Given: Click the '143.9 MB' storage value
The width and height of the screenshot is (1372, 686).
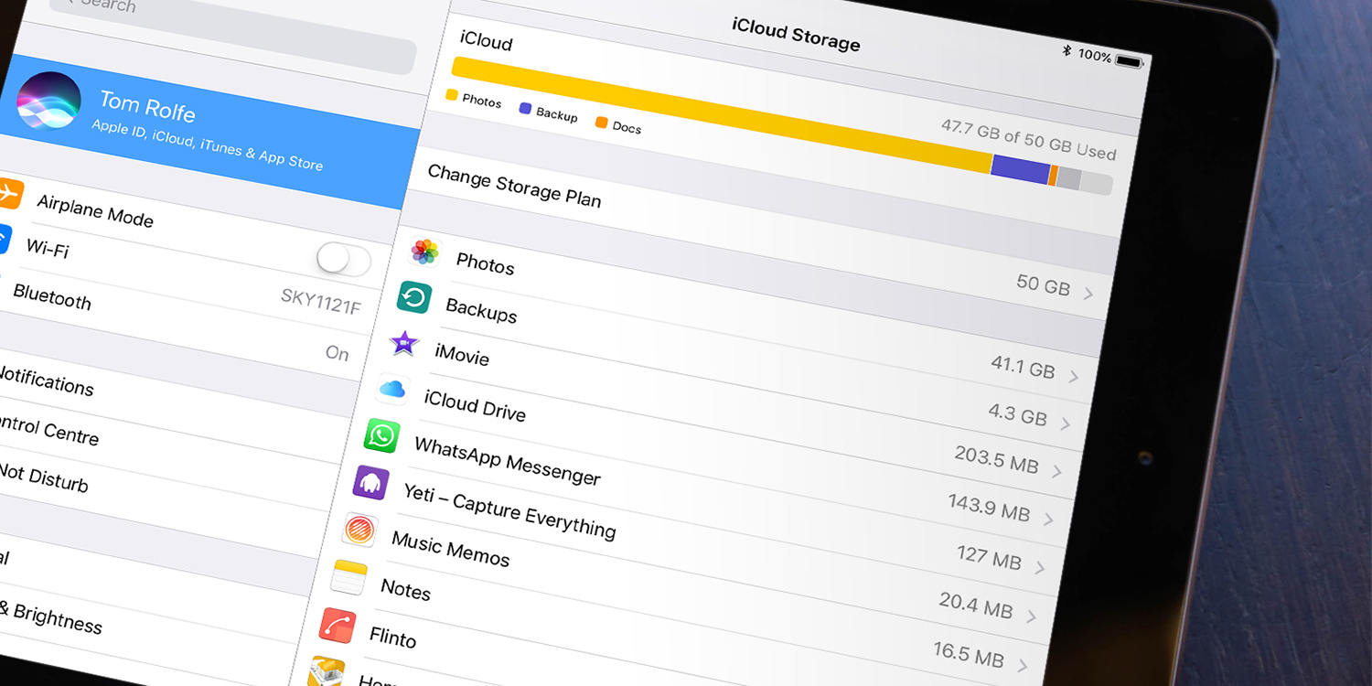Looking at the screenshot, I should click(x=989, y=506).
